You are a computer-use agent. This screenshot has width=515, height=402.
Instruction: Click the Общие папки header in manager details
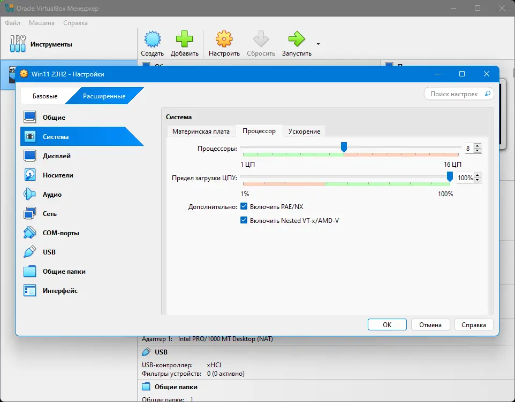point(176,387)
